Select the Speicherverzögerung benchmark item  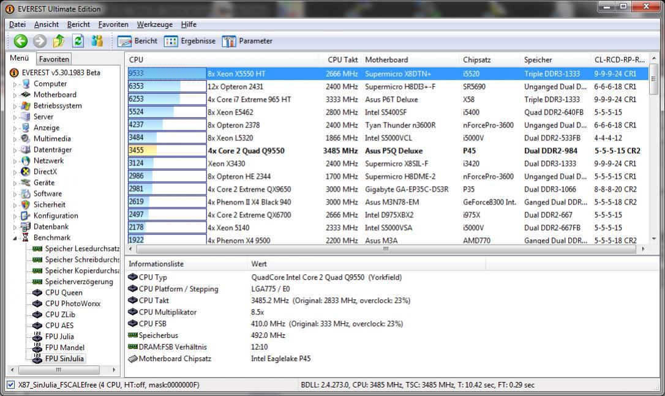click(79, 282)
